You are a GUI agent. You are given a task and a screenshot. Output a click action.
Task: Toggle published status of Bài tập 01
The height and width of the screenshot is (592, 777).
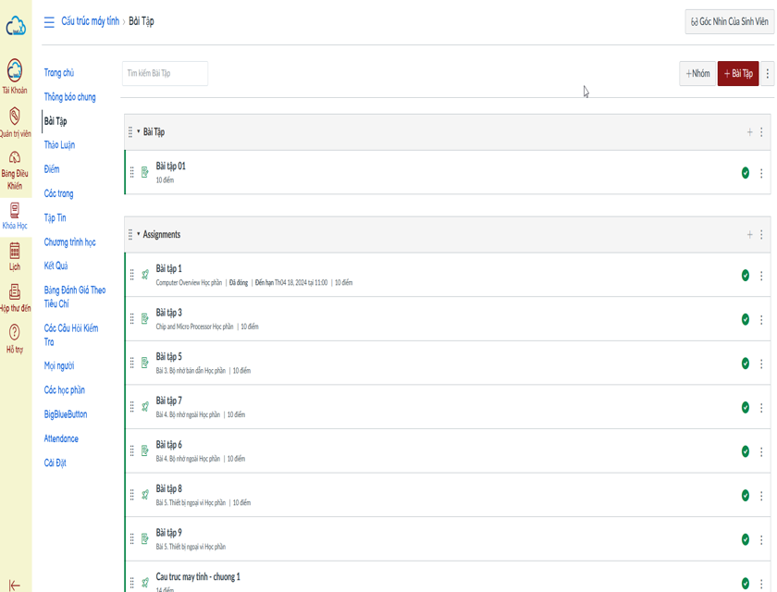coord(745,173)
